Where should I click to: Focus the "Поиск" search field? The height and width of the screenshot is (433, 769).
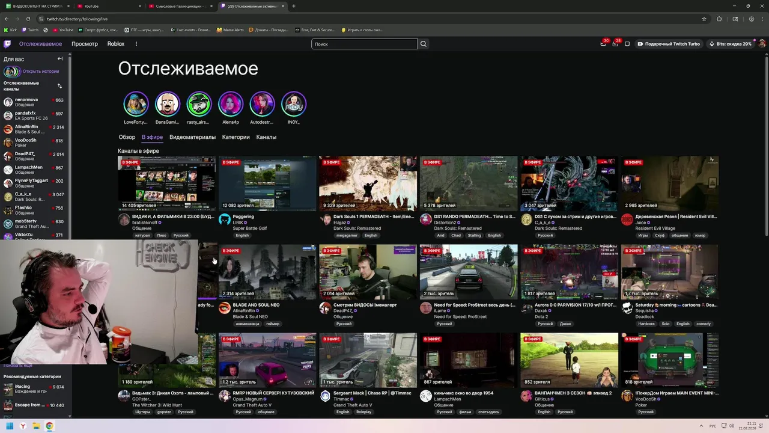click(364, 44)
